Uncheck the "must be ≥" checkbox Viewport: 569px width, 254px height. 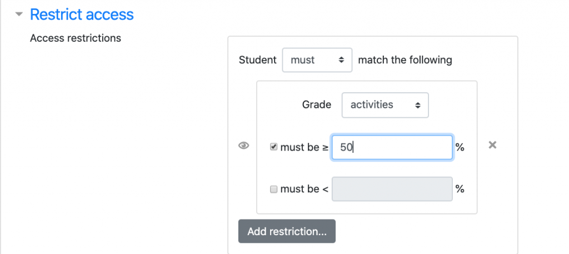[x=273, y=147]
